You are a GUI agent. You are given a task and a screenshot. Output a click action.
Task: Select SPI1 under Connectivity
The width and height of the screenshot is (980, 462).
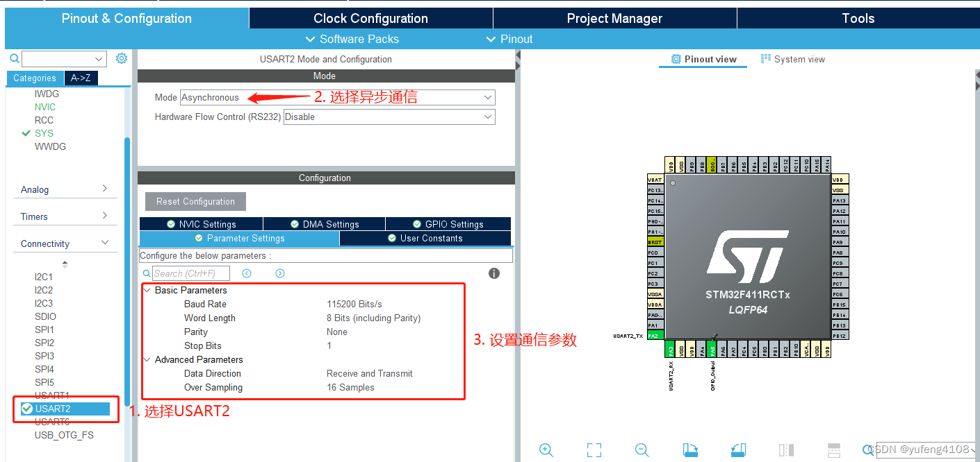click(x=44, y=330)
